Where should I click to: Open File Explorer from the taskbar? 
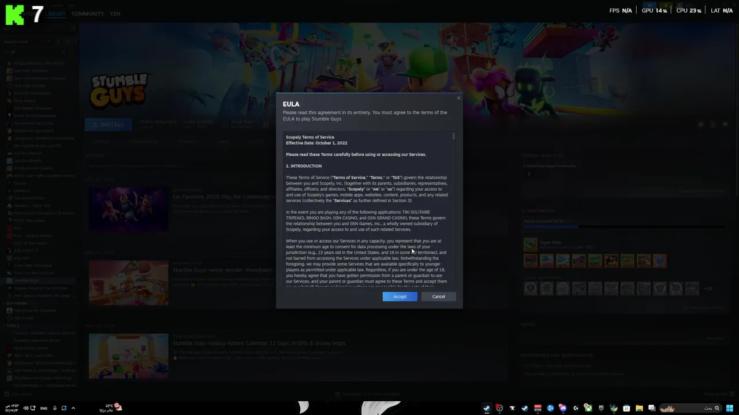click(639, 408)
